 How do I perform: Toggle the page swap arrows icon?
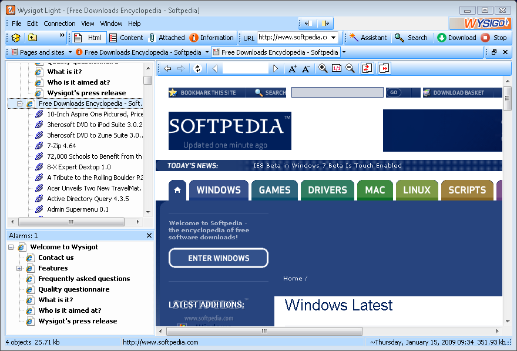[x=367, y=68]
